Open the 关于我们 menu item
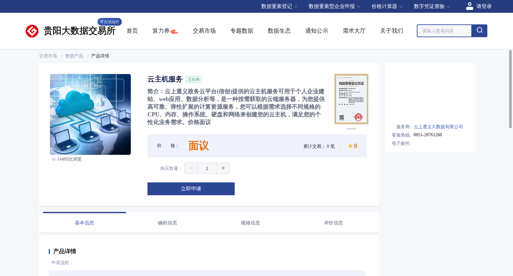 click(x=392, y=31)
